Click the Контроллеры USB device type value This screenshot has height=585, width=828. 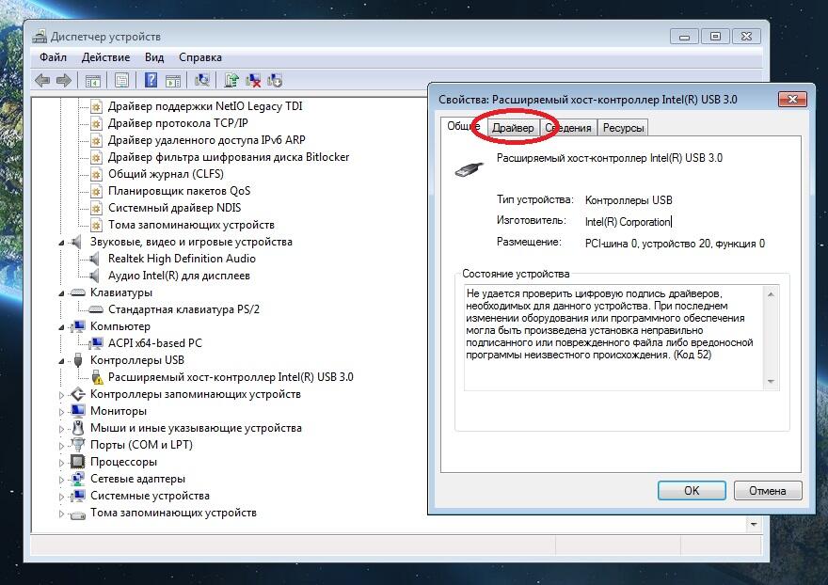[629, 200]
